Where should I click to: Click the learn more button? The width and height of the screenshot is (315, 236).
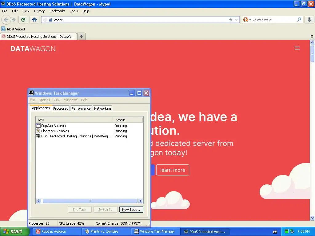point(173,170)
